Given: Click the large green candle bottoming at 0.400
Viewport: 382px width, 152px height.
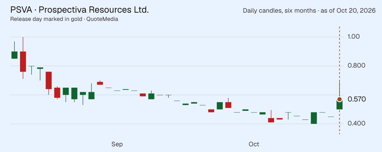Looking at the screenshot, I should (x=314, y=118).
